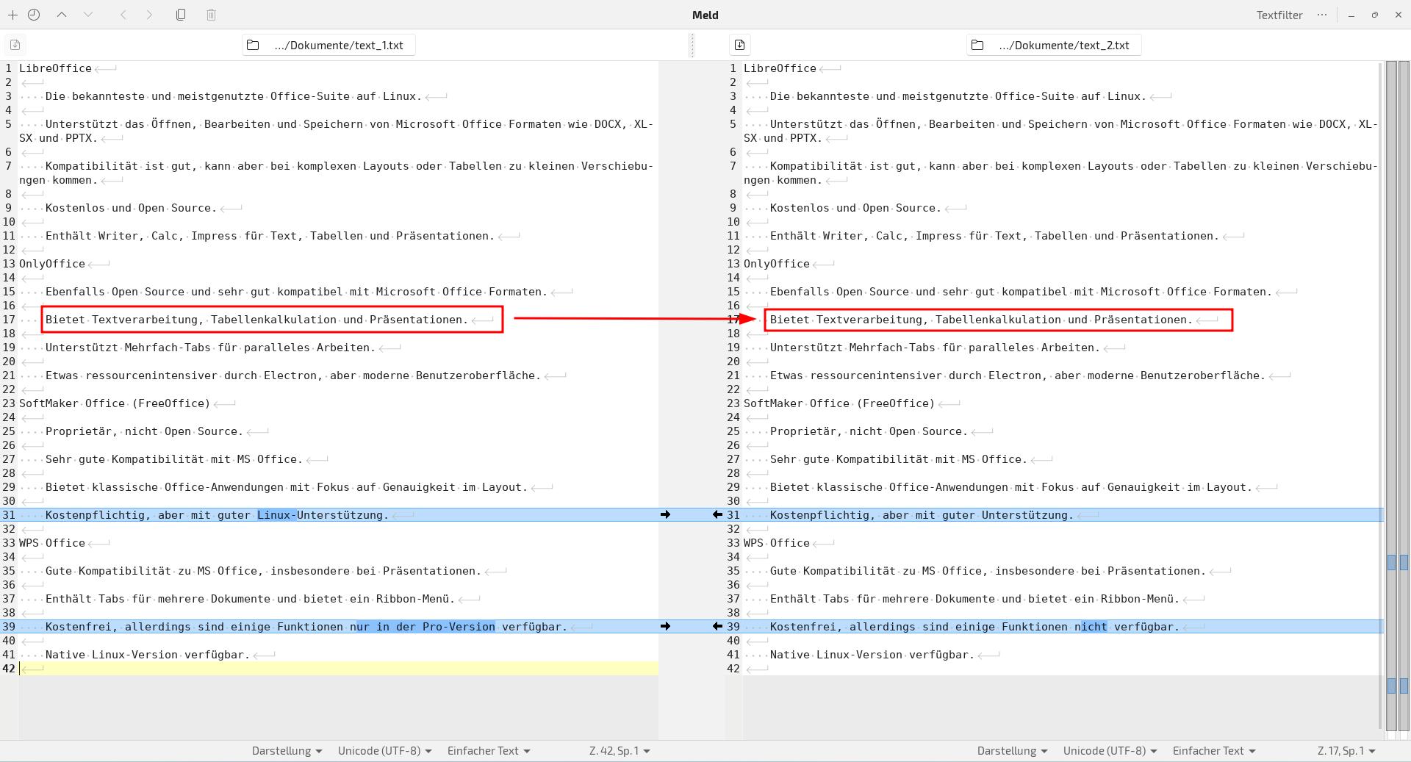The image size is (1411, 762).
Task: Save text_2.txt using right pane save icon
Action: 739,45
